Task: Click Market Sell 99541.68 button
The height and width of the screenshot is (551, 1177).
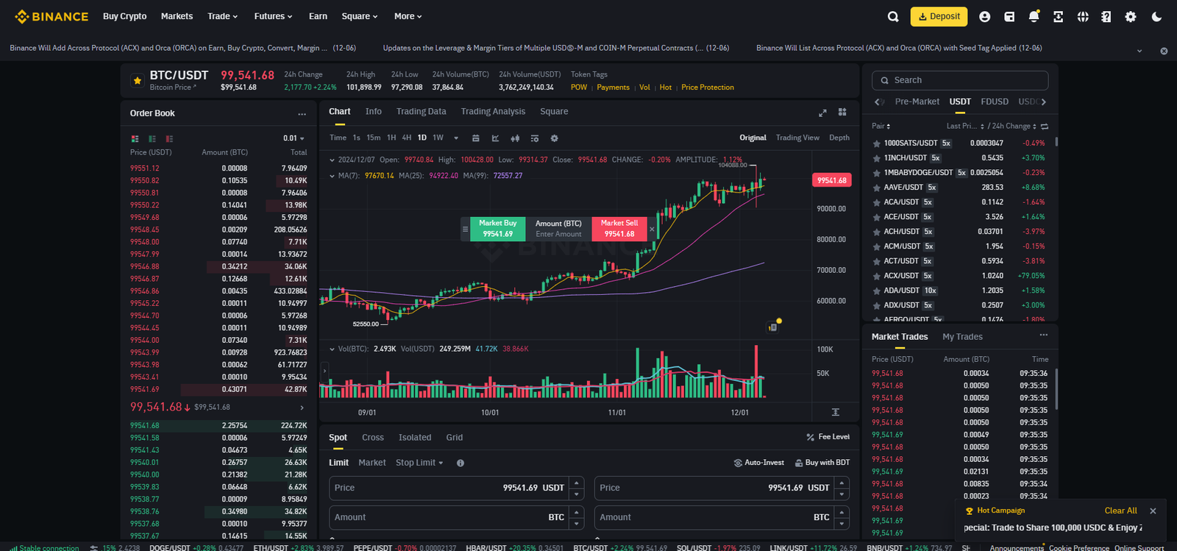Action: tap(619, 229)
